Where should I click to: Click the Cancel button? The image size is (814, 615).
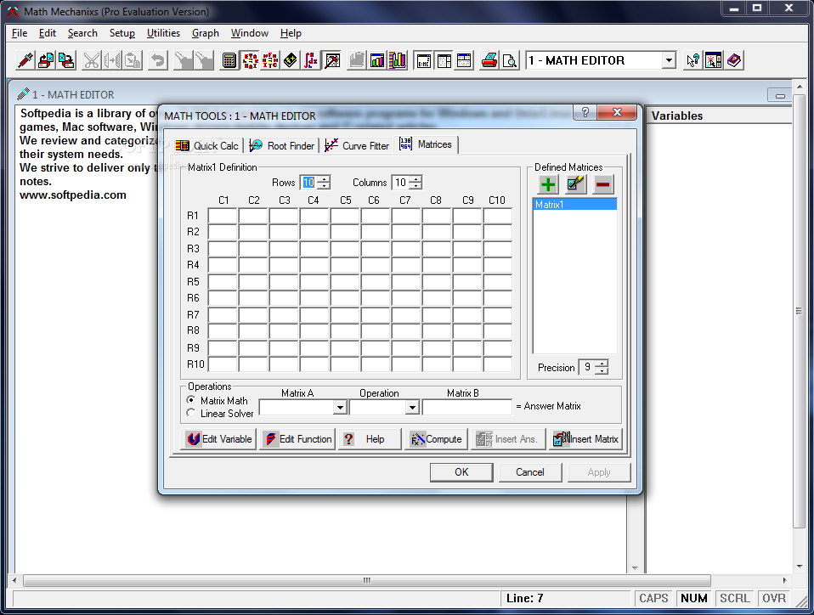(530, 472)
